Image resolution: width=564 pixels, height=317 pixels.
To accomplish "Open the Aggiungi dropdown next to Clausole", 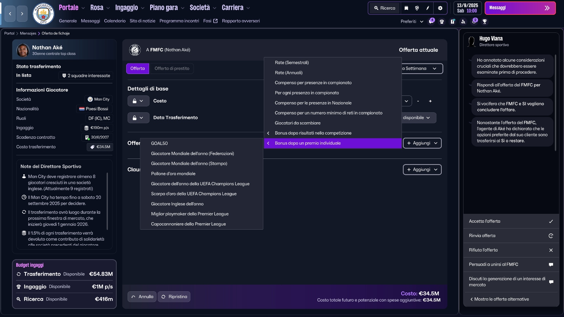I will (x=422, y=169).
